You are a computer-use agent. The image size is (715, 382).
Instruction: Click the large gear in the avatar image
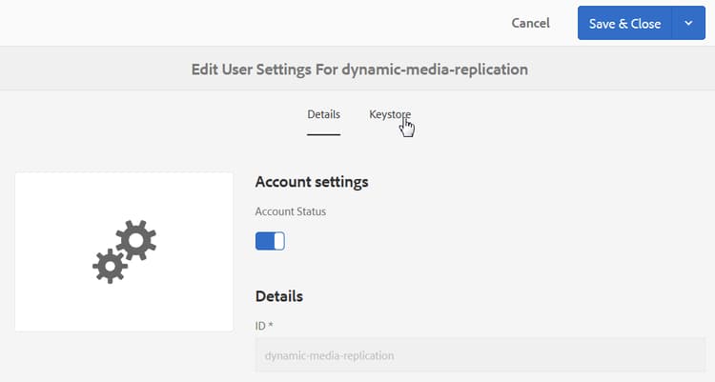click(x=136, y=242)
